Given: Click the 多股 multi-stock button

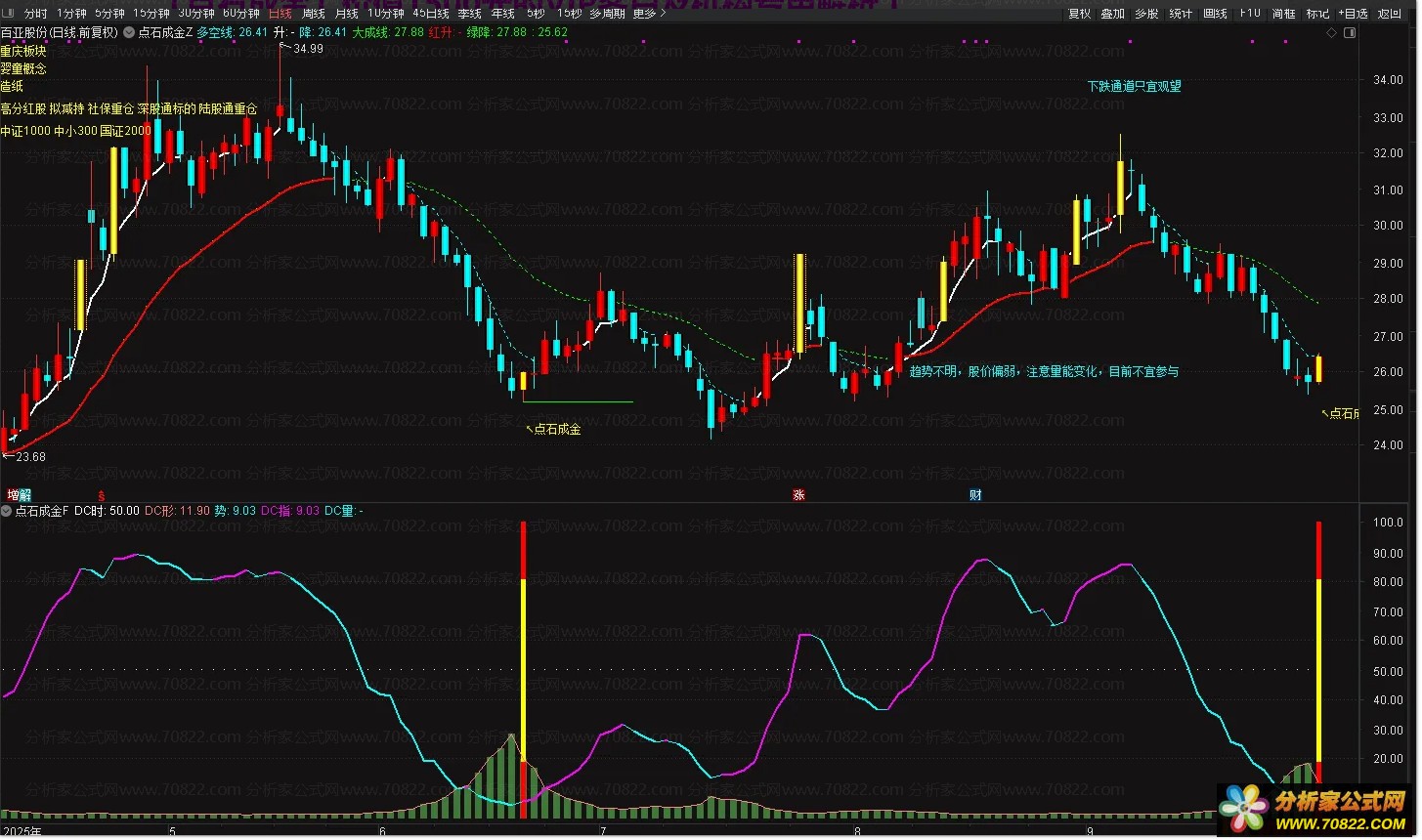Looking at the screenshot, I should click(1146, 14).
